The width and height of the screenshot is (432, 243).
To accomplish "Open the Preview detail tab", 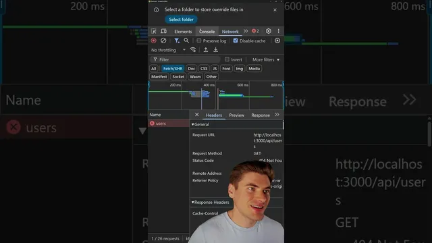I will coord(237,115).
